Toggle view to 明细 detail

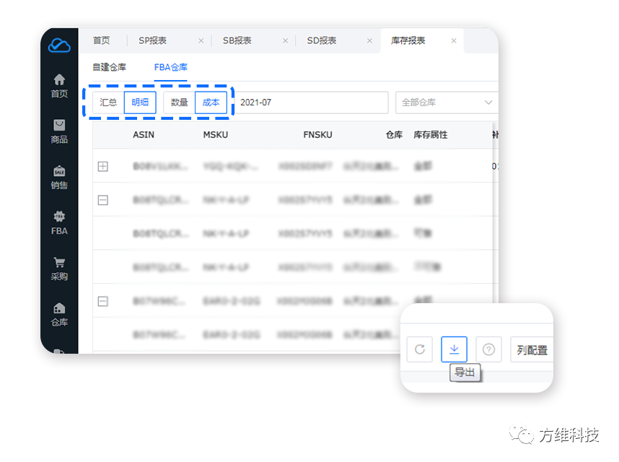140,103
